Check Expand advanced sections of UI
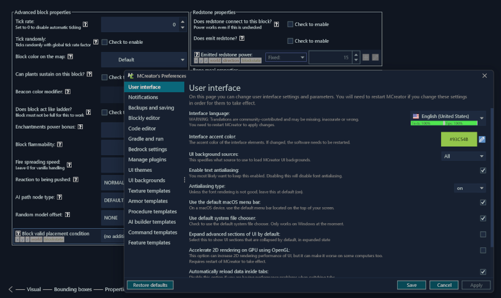Image resolution: width=501 pixels, height=298 pixels. (x=483, y=234)
